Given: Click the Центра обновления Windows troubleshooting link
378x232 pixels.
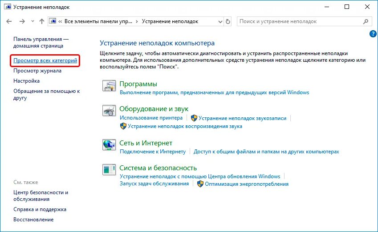Looking at the screenshot, I should [200, 176].
